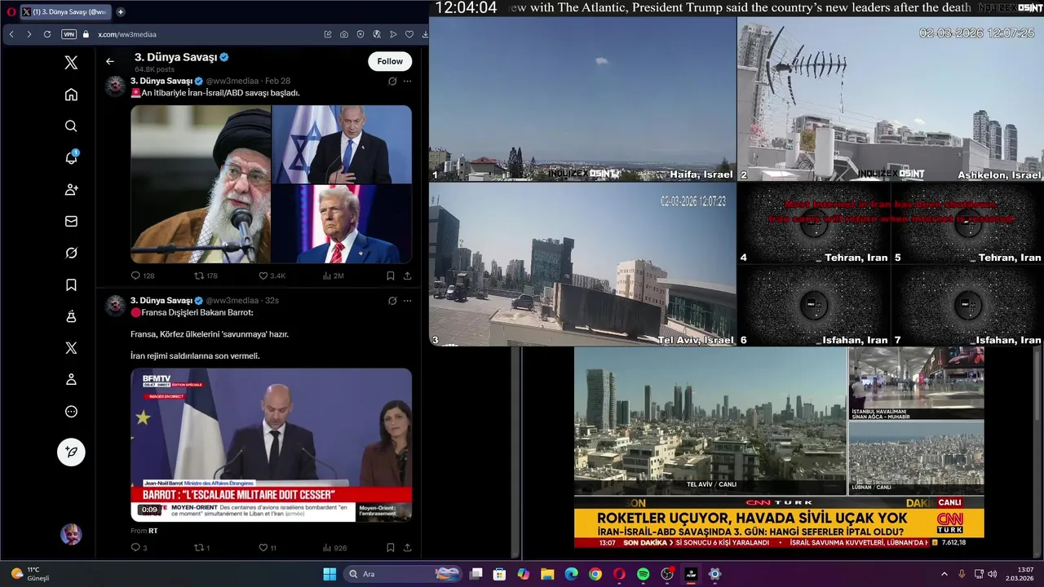The image size is (1044, 587).
Task: Select the Haifa, Israel camera feed
Action: point(582,99)
